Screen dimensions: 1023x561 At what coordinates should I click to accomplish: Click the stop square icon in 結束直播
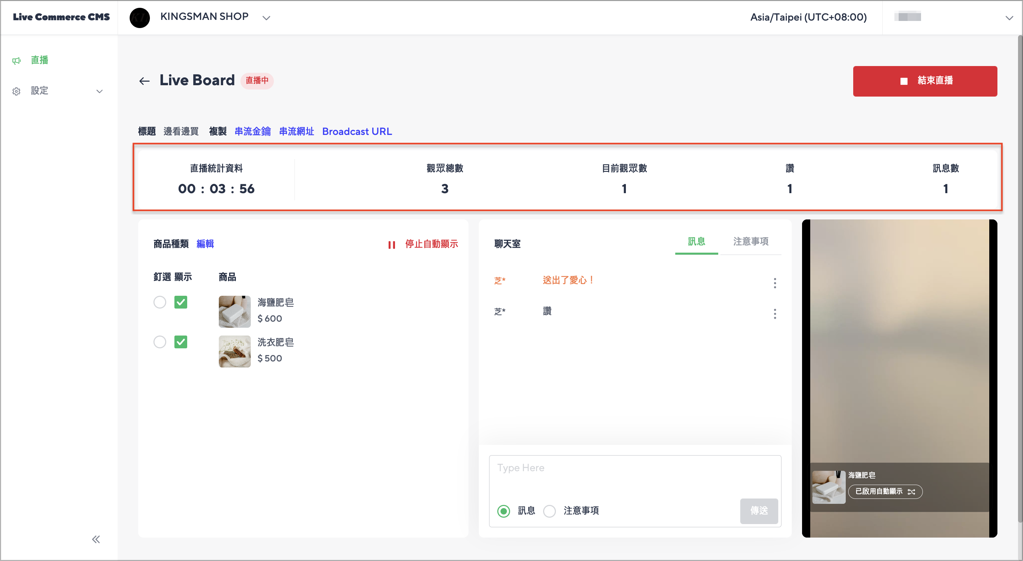pos(903,81)
